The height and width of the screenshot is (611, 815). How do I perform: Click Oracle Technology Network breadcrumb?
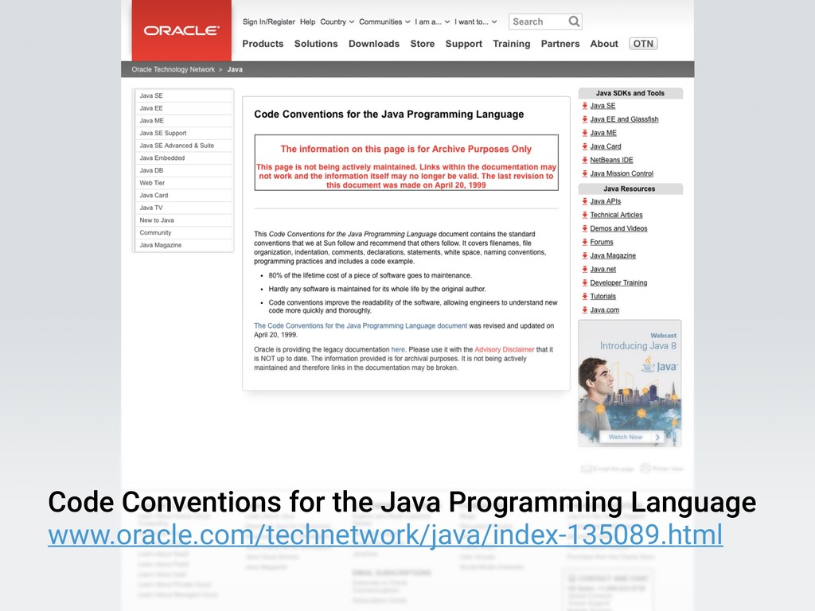pos(173,69)
